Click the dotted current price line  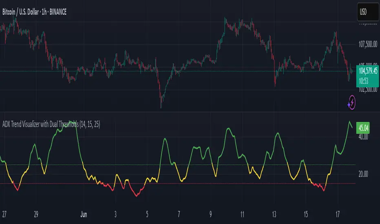click(122, 72)
